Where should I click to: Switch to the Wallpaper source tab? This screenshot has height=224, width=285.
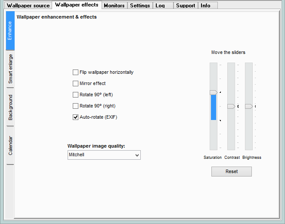tap(28, 6)
